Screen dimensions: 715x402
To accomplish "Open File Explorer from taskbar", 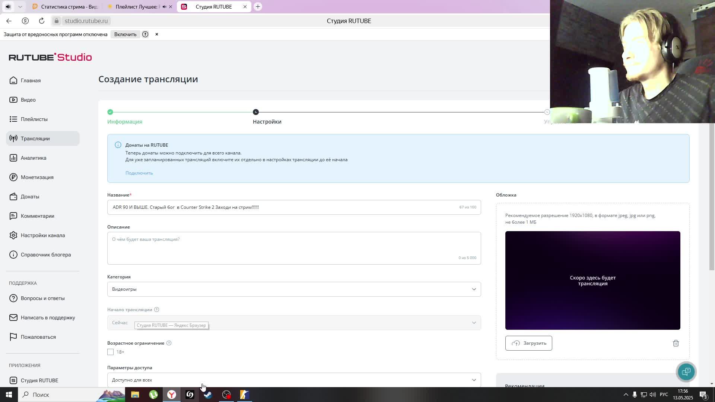I will pyautogui.click(x=135, y=395).
